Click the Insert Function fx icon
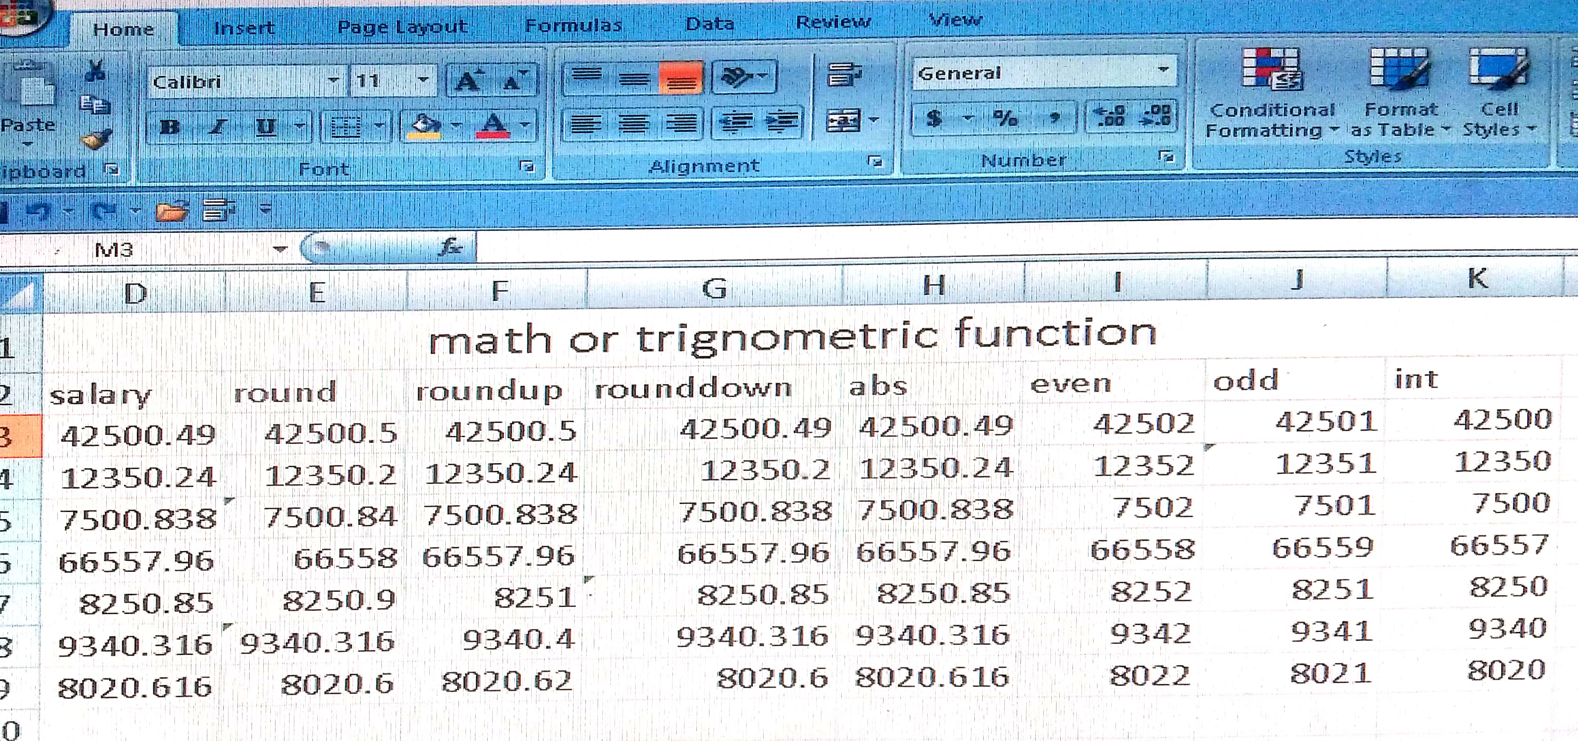Screen dimensions: 1578x741 [450, 247]
